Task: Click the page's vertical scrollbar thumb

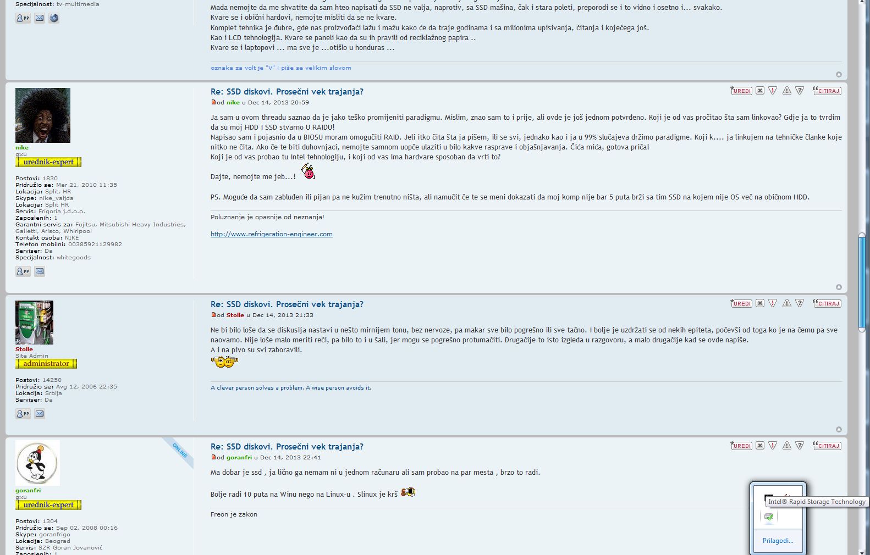Action: [x=862, y=282]
